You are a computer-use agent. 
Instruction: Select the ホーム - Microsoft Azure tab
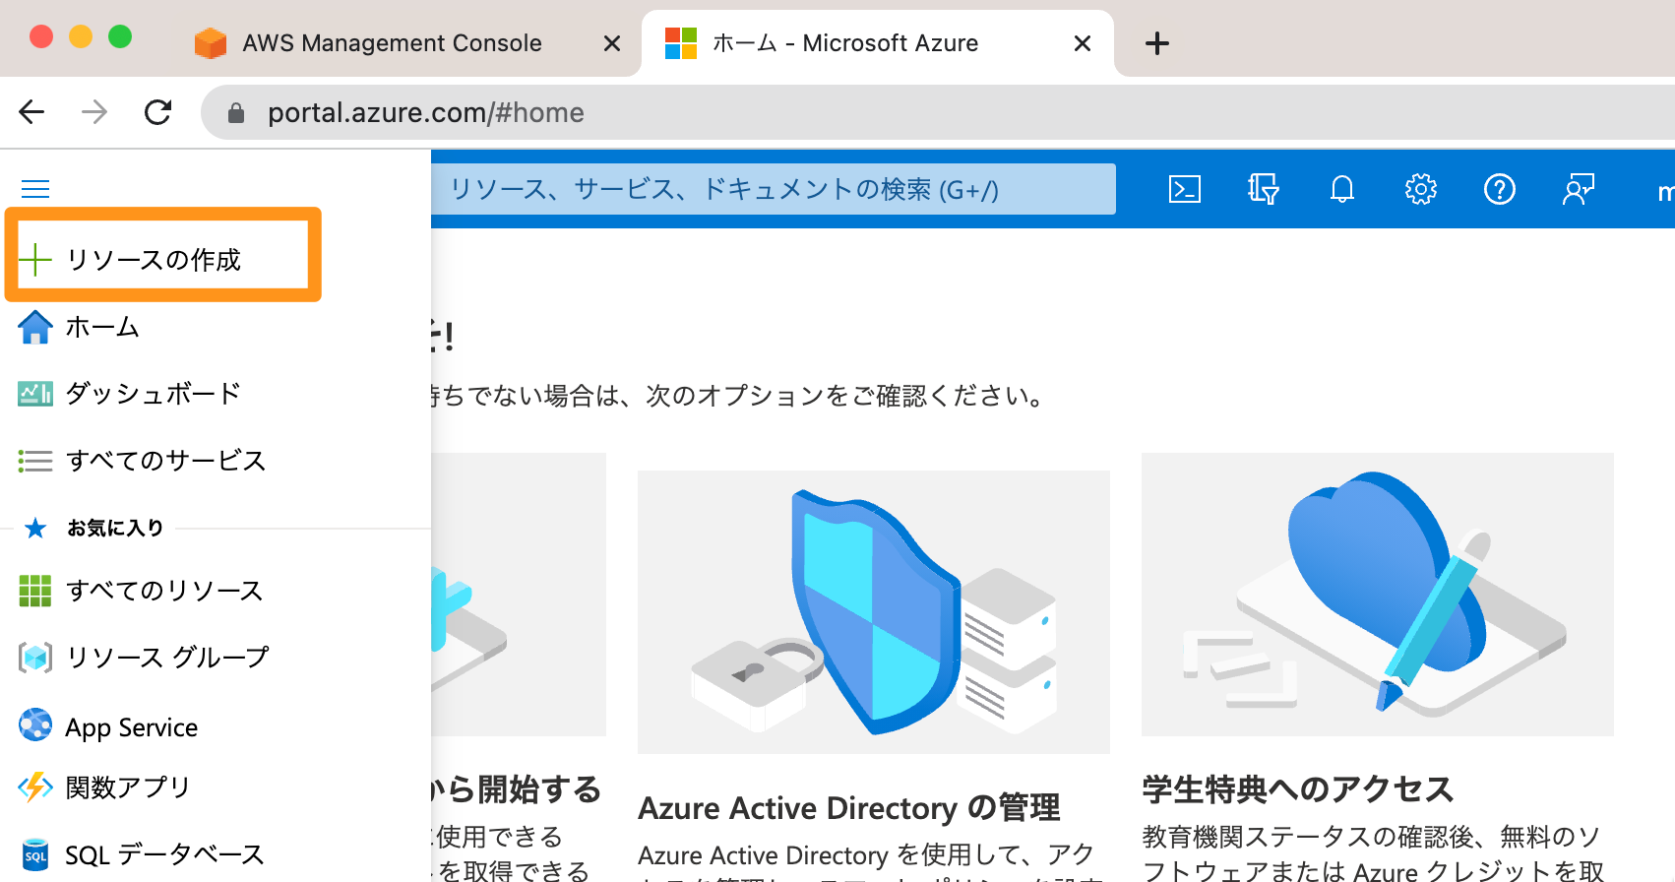coord(844,43)
